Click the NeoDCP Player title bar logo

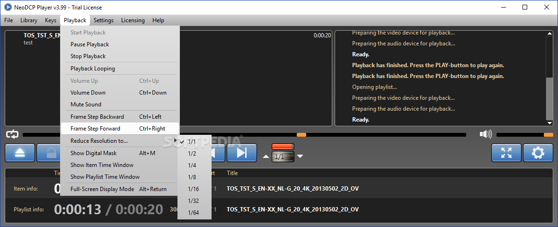click(x=8, y=7)
